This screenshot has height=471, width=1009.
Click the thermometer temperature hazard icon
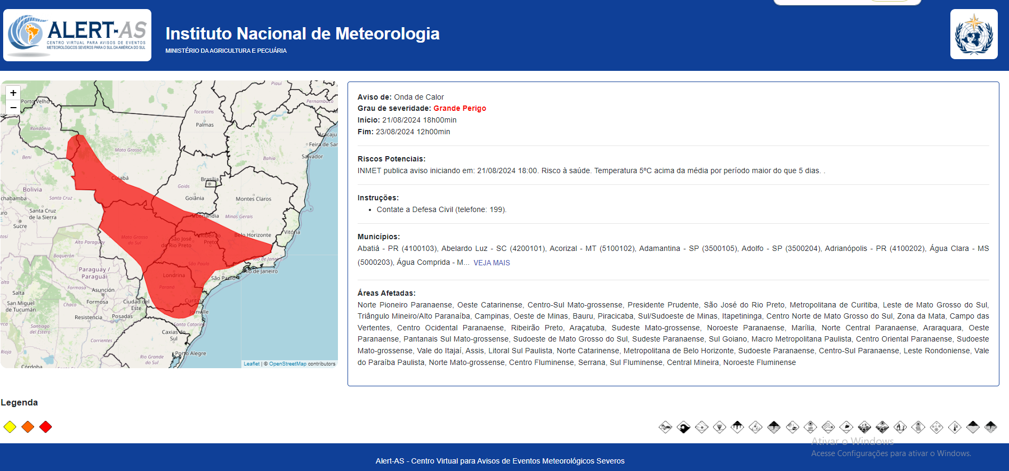click(955, 427)
